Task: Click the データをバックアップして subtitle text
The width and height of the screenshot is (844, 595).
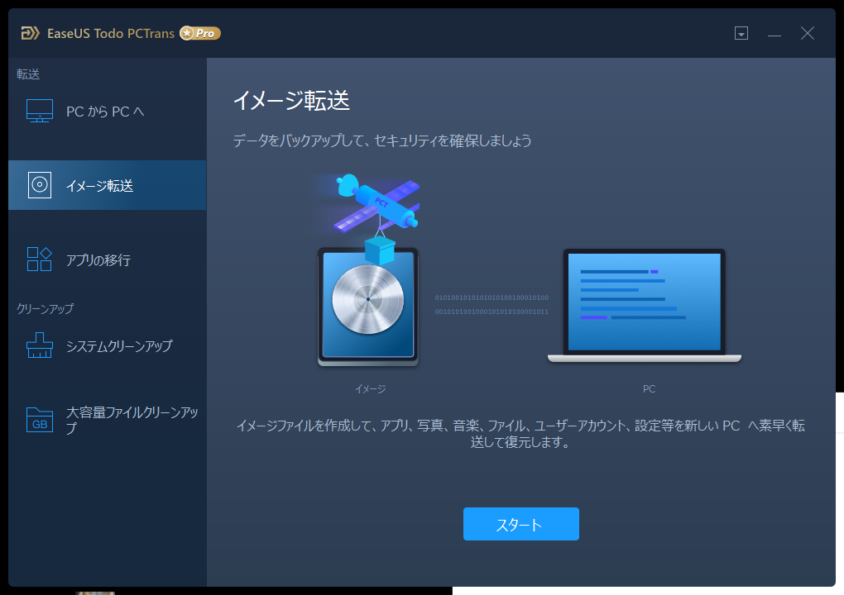Action: [382, 140]
